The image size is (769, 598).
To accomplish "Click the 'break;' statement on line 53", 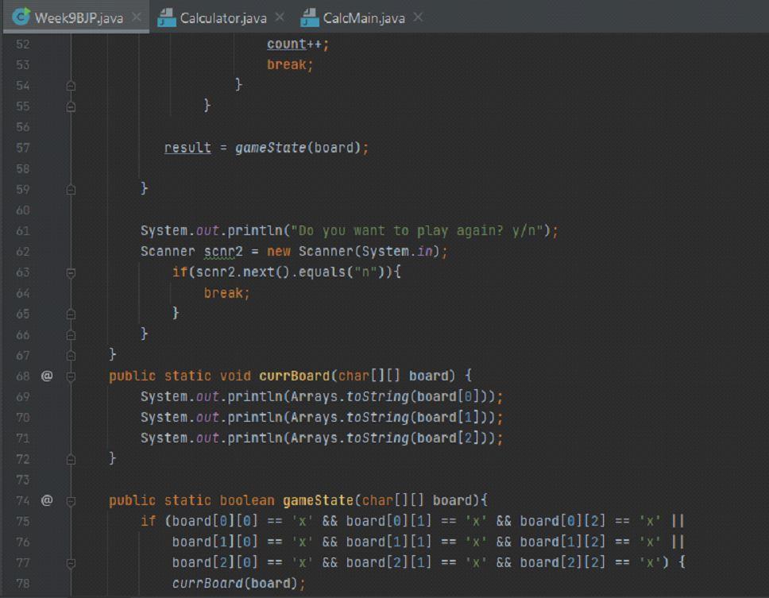I will (x=290, y=64).
